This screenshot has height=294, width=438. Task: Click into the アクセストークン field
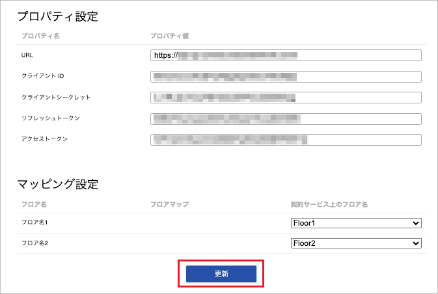click(x=286, y=139)
